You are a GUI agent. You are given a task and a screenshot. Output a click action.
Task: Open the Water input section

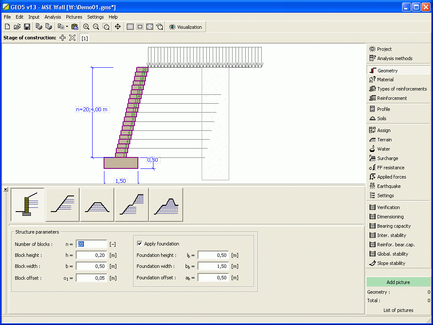[380, 149]
